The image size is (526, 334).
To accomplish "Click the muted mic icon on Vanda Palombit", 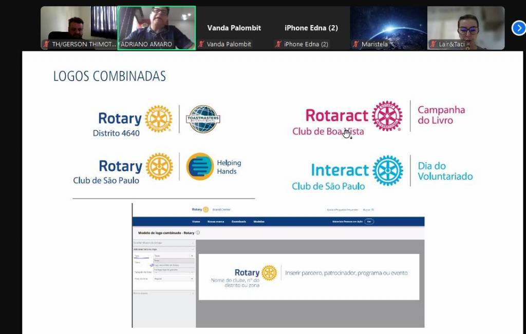I will click(201, 44).
